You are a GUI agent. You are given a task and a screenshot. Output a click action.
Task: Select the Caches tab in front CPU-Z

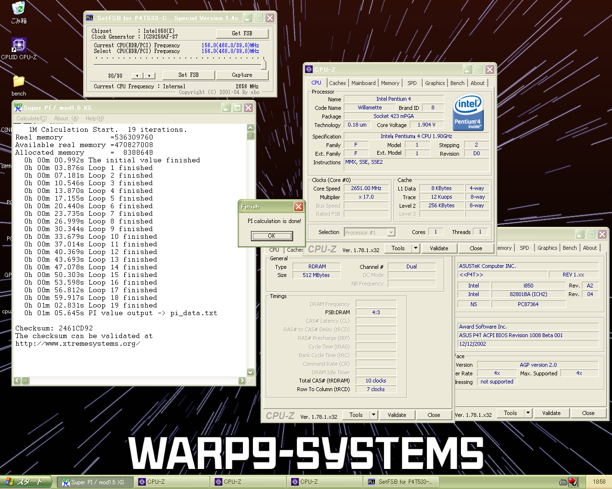(x=338, y=83)
